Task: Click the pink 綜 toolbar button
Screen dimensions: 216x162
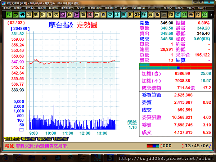Action: pos(76,14)
